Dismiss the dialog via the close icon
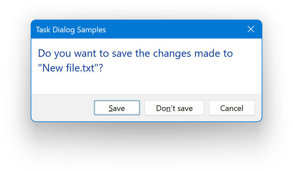 pyautogui.click(x=251, y=29)
